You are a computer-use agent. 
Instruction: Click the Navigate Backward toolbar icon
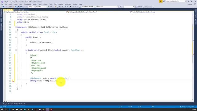coord(3,7)
